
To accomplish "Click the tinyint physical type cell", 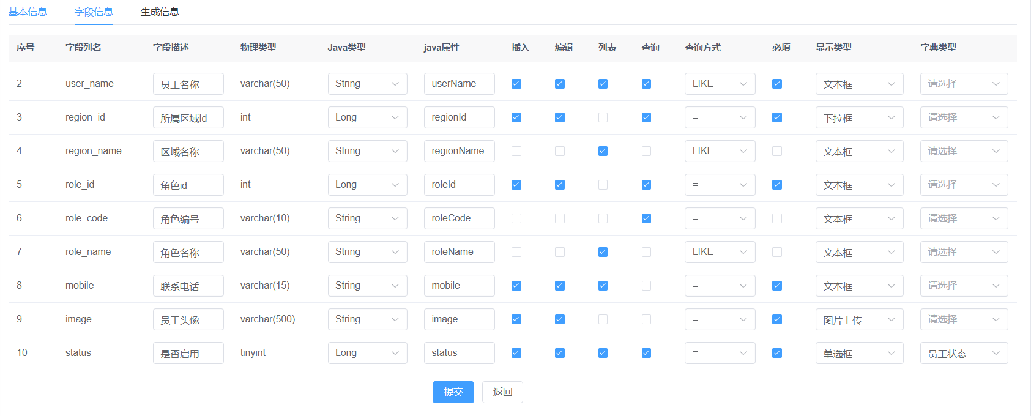I will pos(253,353).
